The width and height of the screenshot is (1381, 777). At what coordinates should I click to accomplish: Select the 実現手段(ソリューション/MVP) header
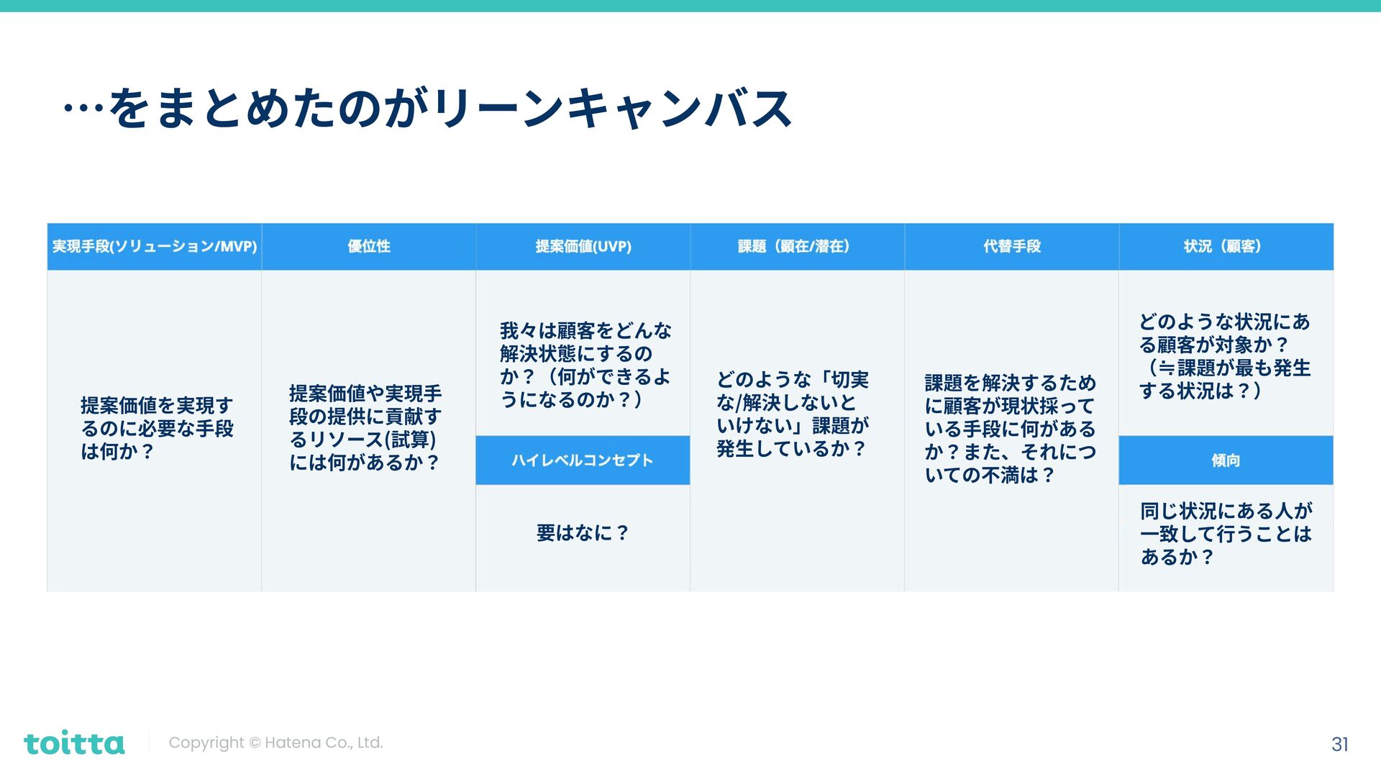[x=154, y=247]
